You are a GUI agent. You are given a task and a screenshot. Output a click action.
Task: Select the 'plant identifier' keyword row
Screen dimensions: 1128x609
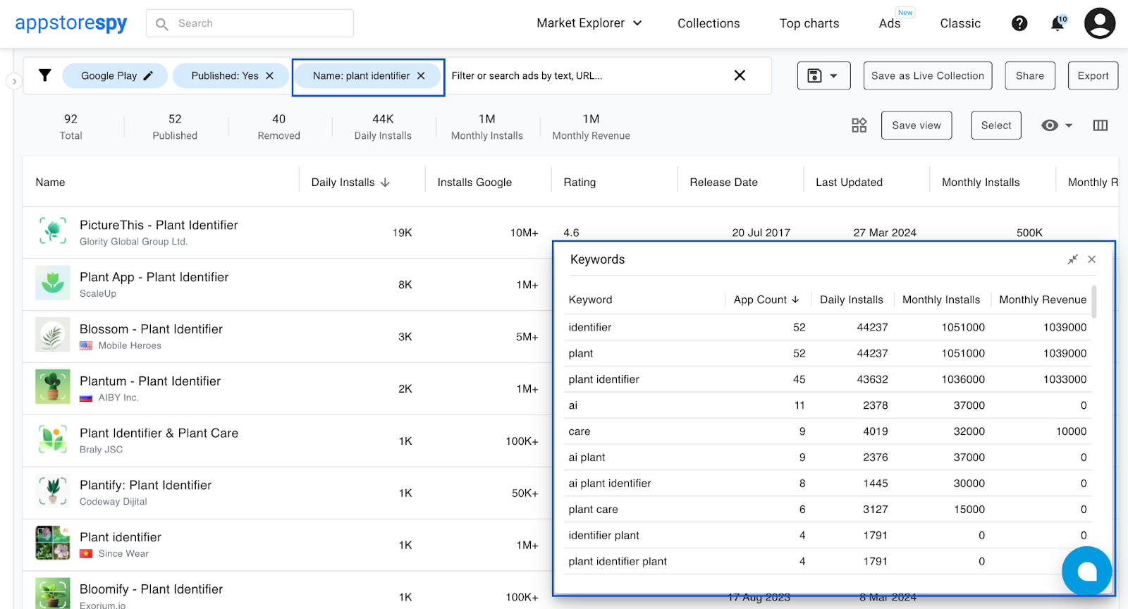828,379
